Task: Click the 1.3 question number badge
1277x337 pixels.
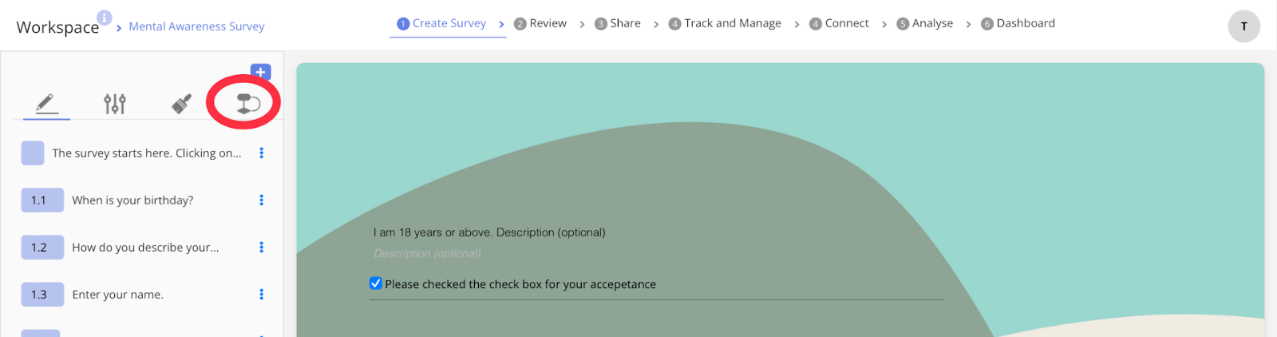Action: pos(42,295)
